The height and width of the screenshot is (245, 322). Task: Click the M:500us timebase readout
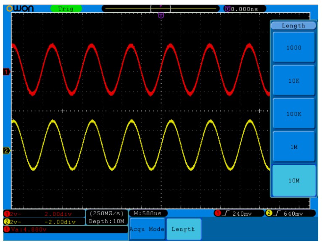[x=148, y=213]
